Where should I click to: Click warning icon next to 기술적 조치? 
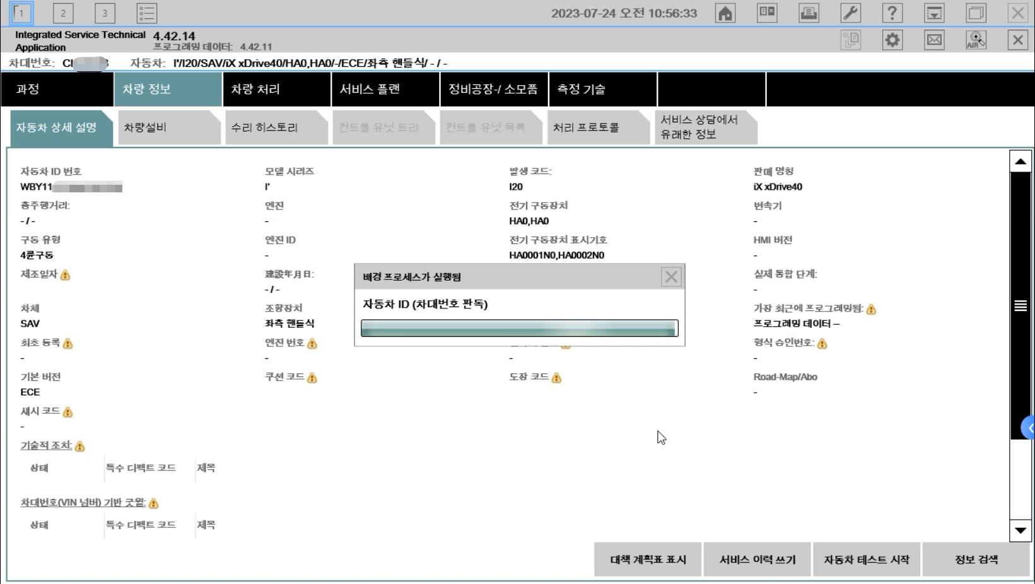79,447
